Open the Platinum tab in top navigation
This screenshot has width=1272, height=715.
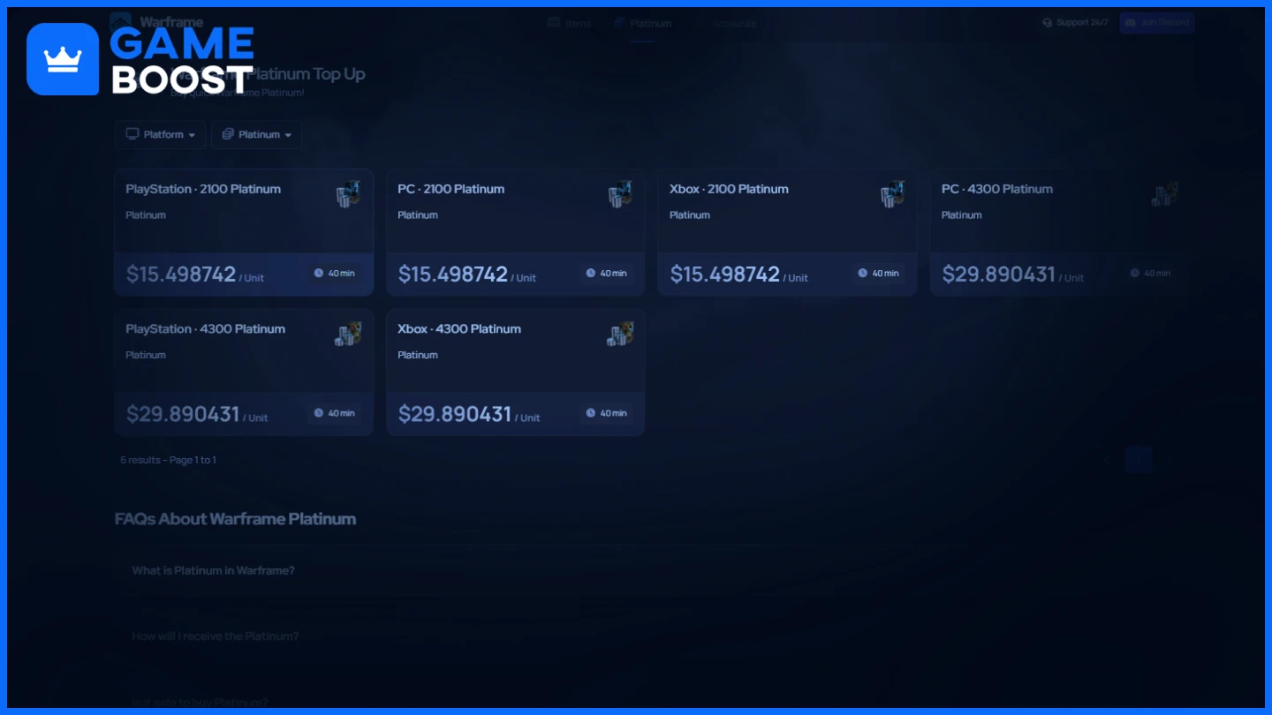642,23
